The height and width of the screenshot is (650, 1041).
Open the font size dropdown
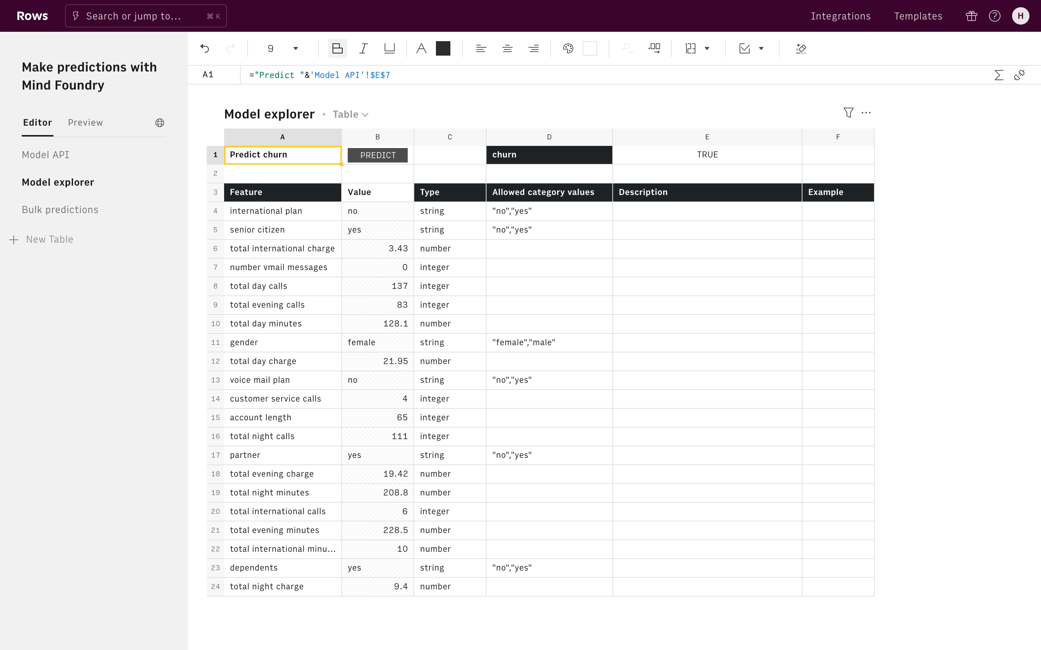(x=296, y=49)
